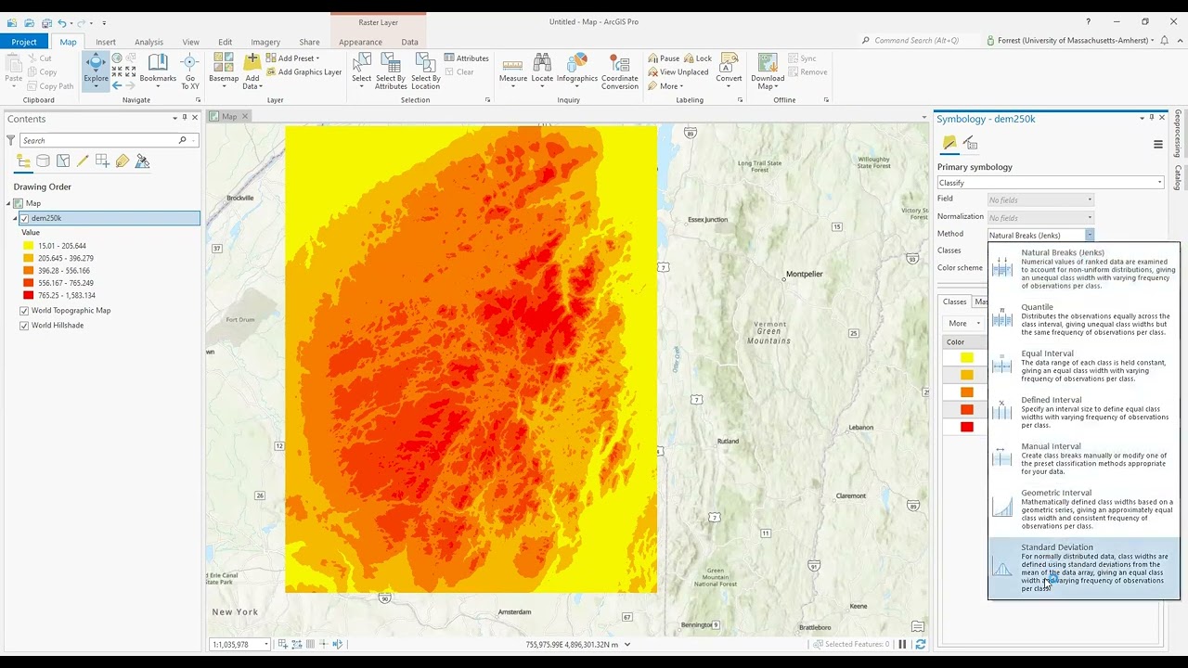Image resolution: width=1188 pixels, height=668 pixels.
Task: Open the Measure tool
Action: [x=513, y=69]
